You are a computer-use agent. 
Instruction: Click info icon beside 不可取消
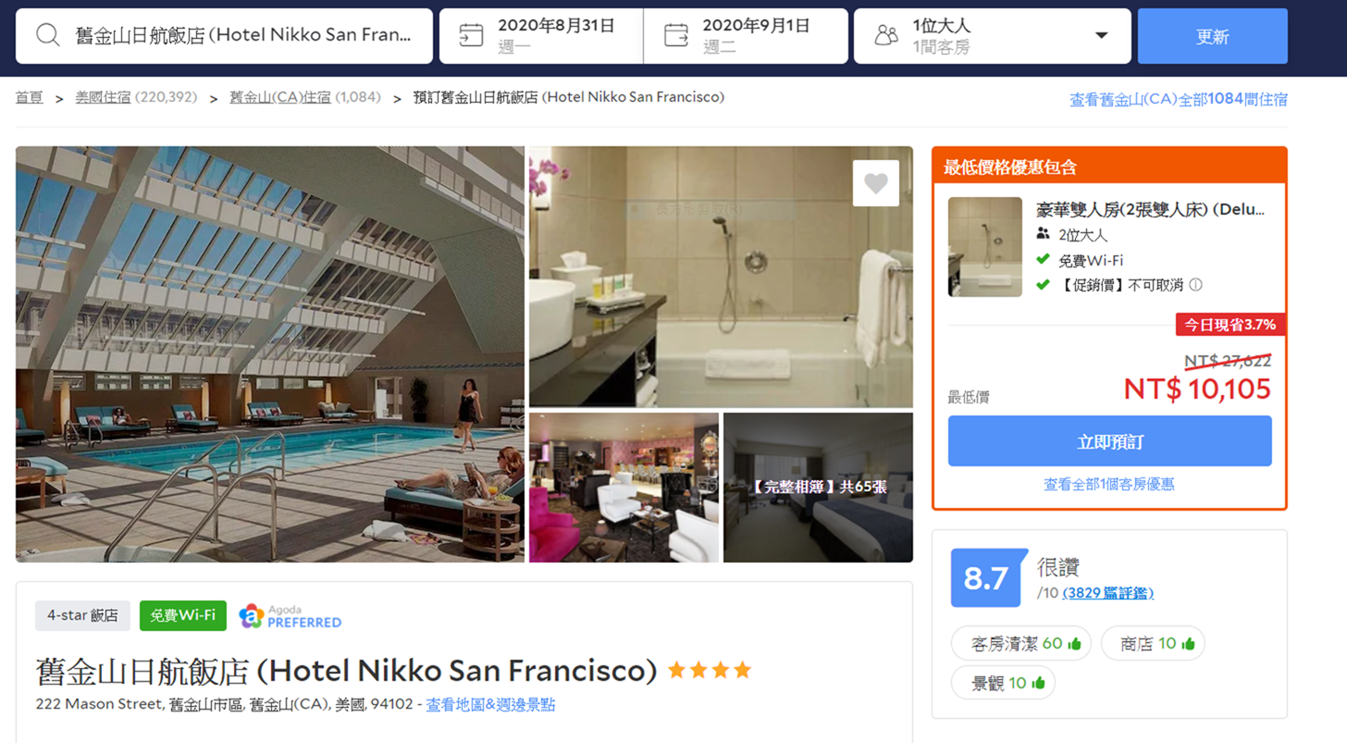pos(1196,285)
